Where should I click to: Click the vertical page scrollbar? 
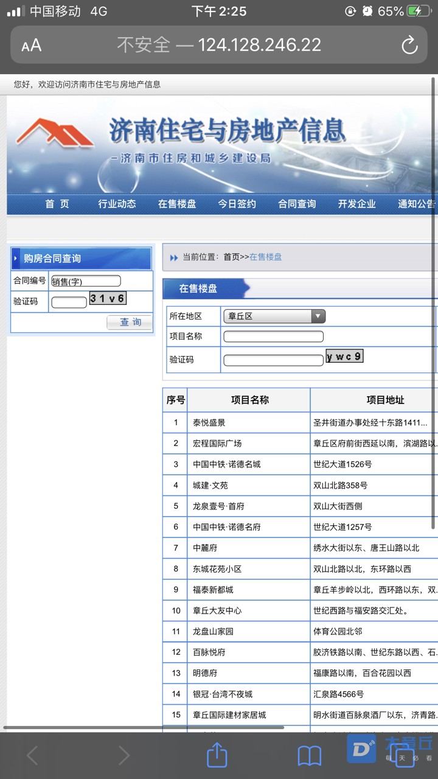[434, 302]
